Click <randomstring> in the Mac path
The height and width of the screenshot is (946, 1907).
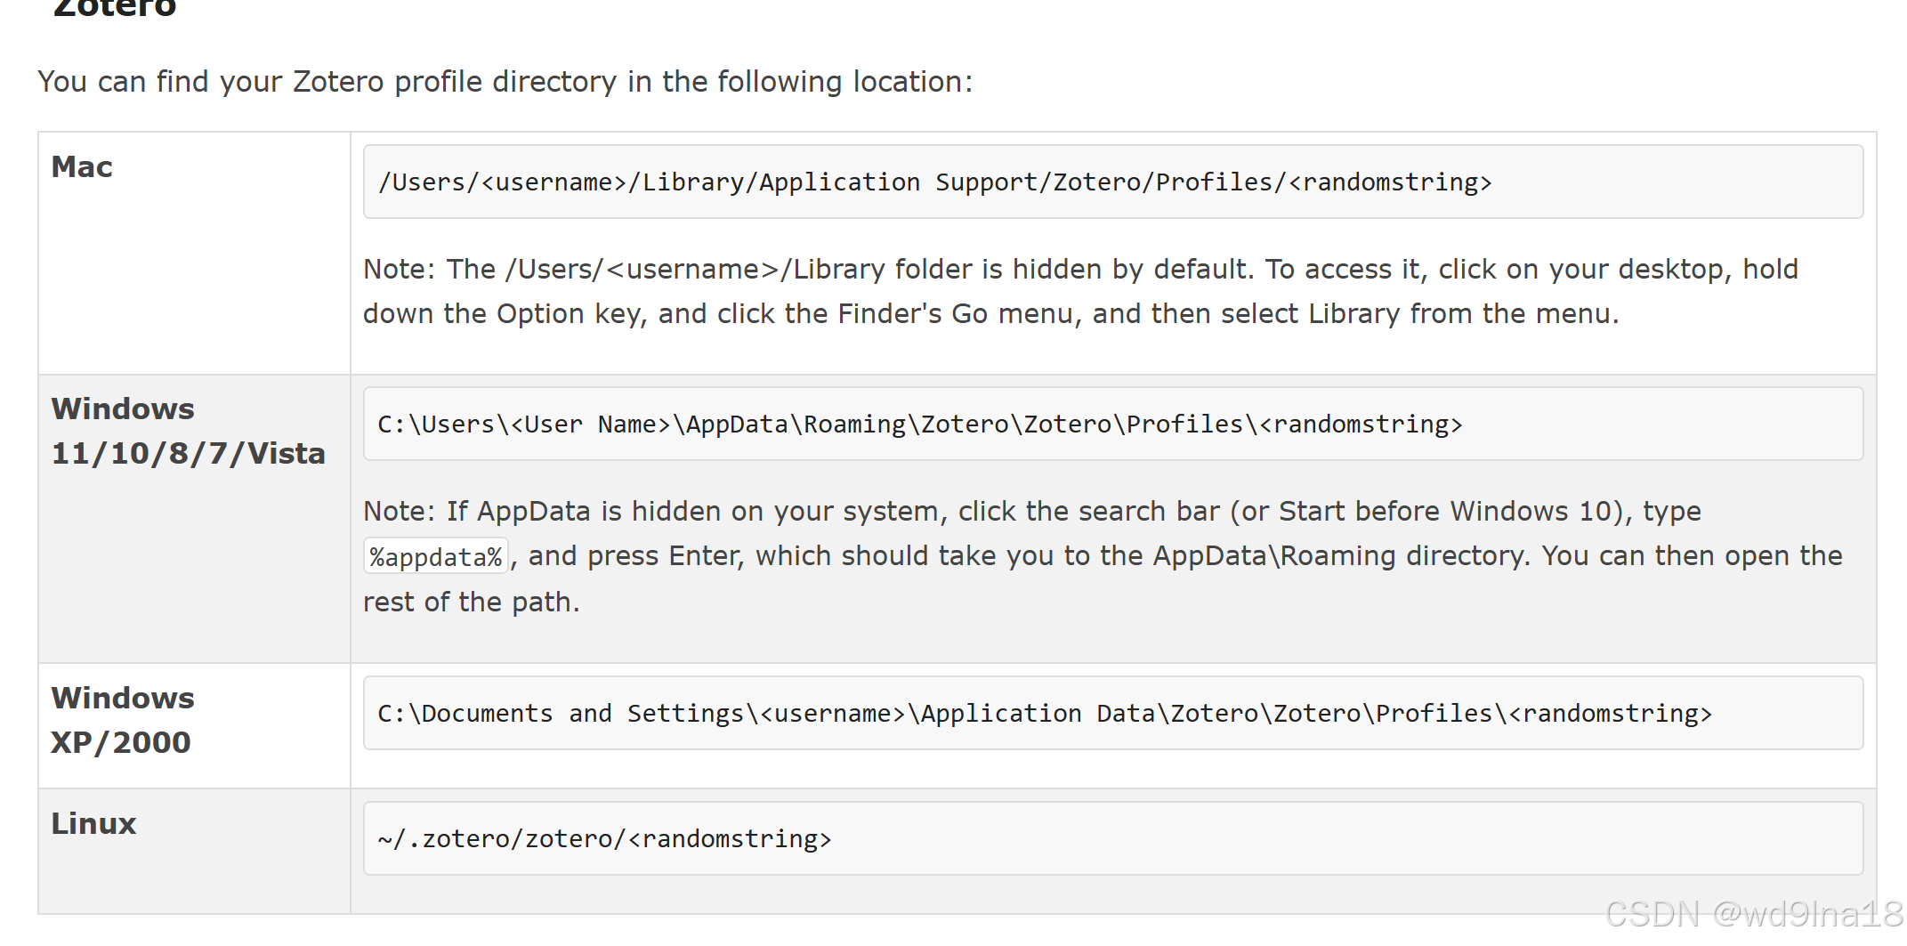pyautogui.click(x=1390, y=182)
